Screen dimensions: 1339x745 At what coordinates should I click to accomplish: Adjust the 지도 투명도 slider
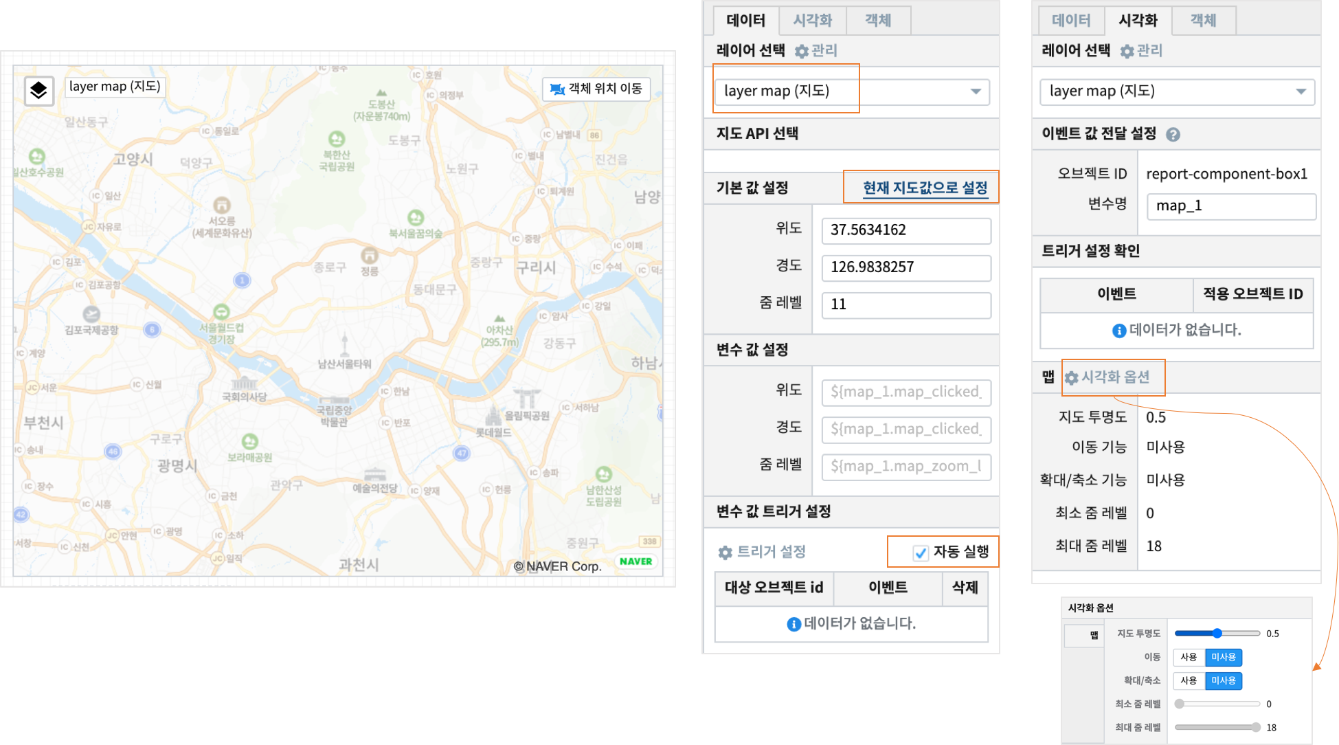[1217, 633]
